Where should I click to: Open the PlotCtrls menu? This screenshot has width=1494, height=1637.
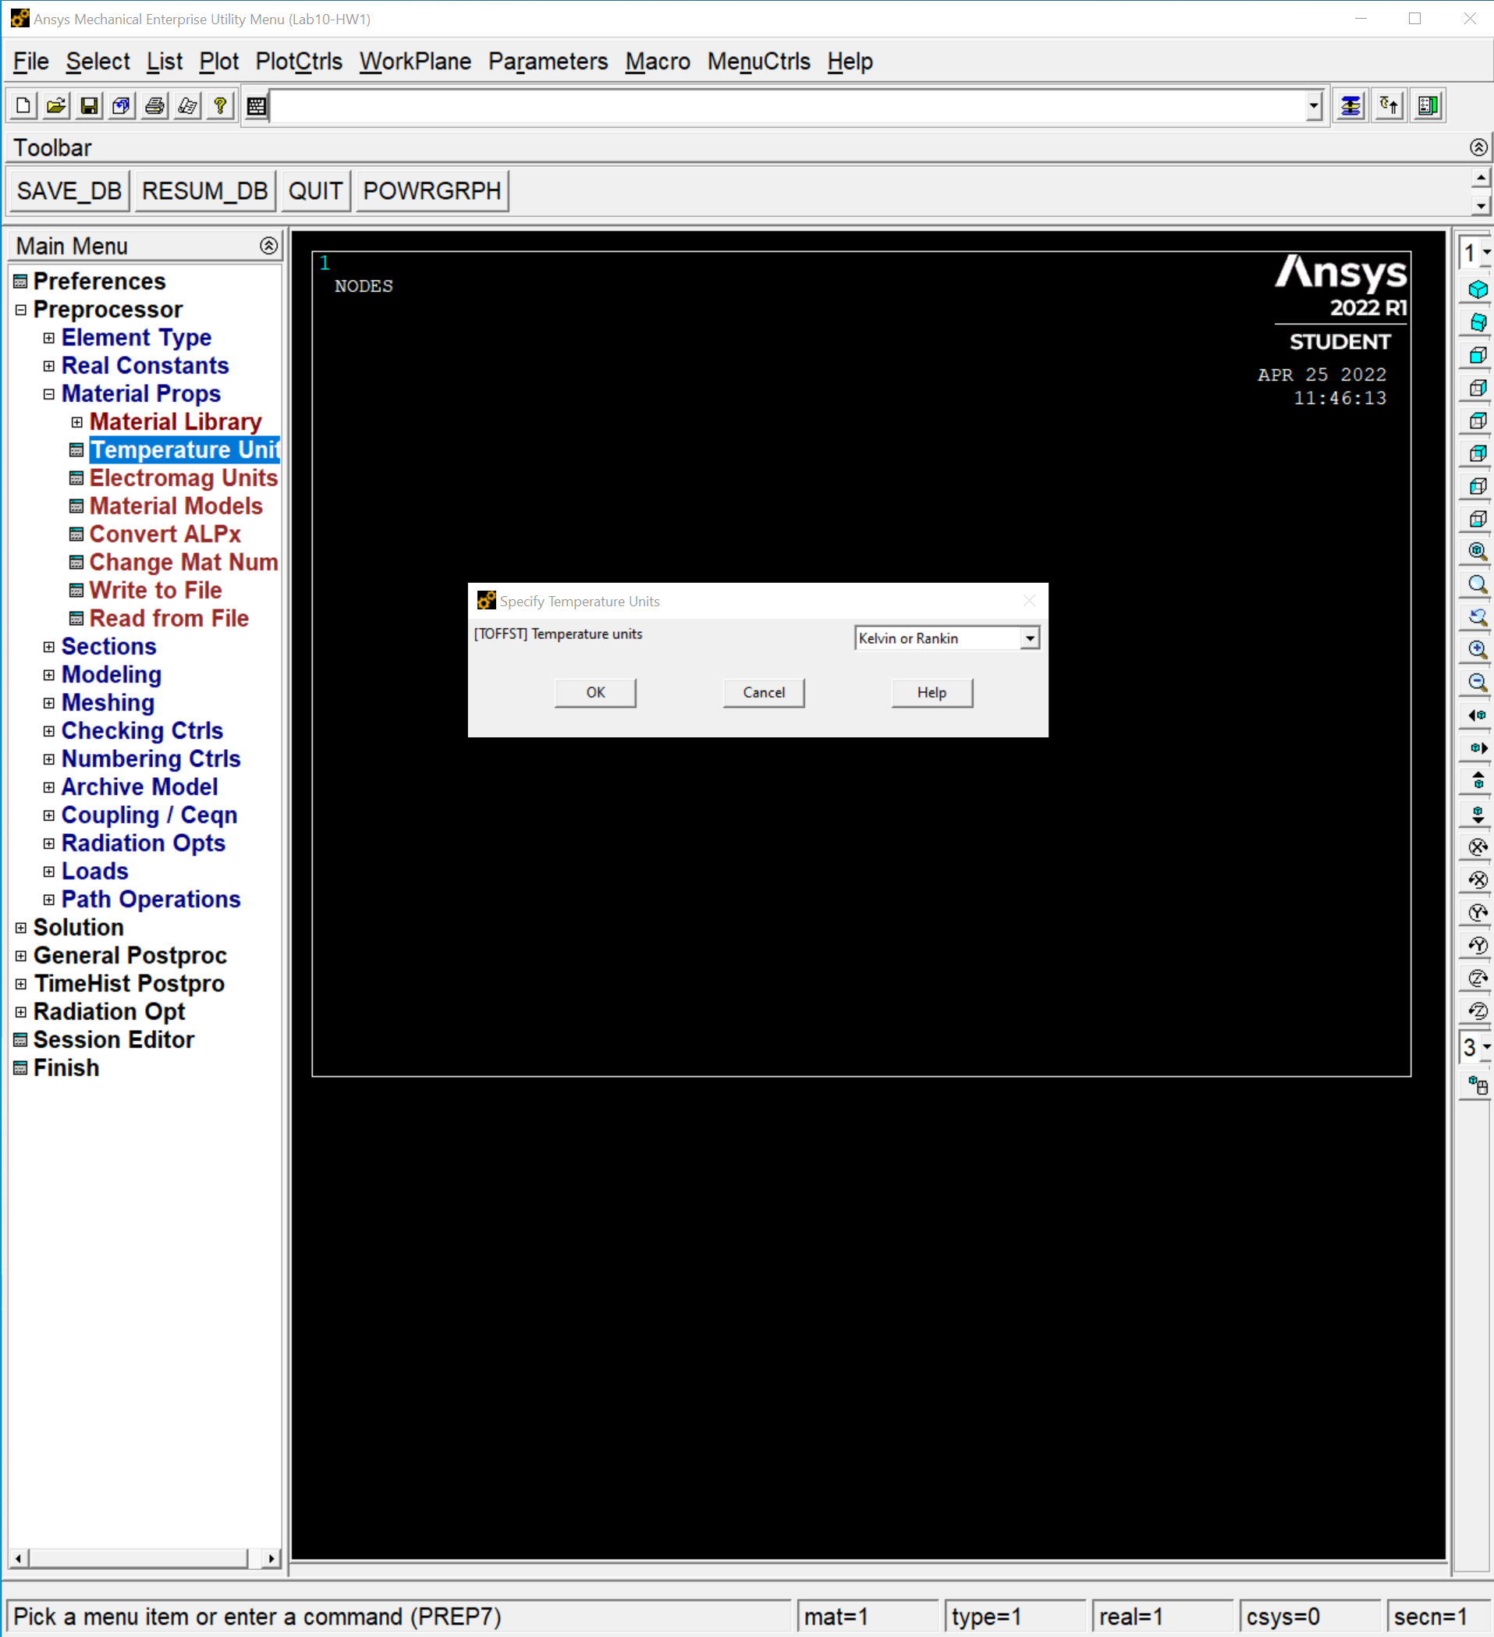pos(298,62)
